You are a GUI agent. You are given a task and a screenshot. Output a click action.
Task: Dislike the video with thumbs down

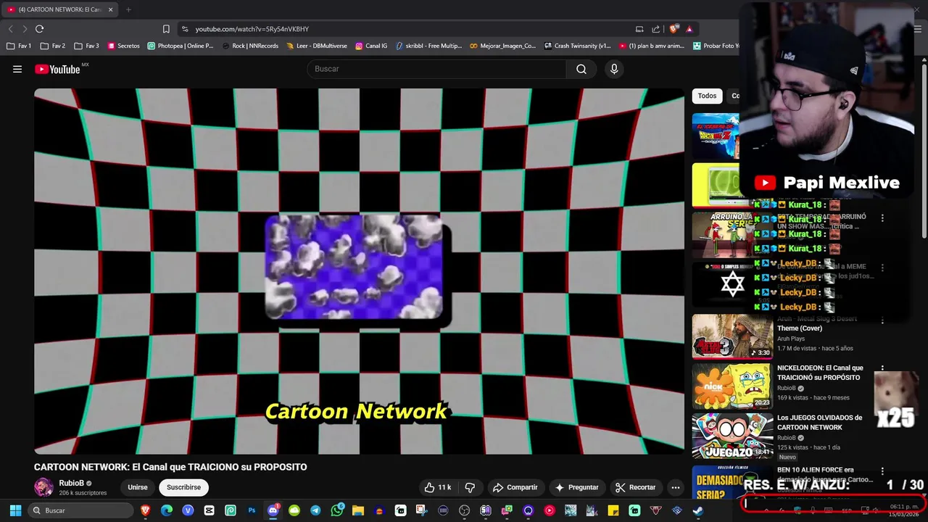pos(470,487)
